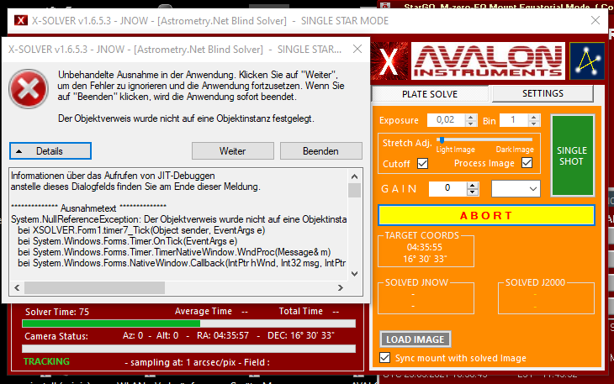Click the constellation star icon
This screenshot has width=614, height=384.
(x=587, y=61)
